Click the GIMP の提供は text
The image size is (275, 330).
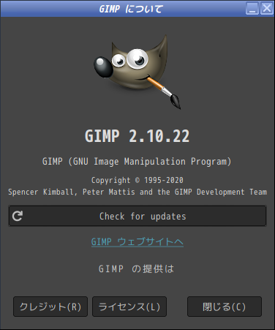[136, 269]
